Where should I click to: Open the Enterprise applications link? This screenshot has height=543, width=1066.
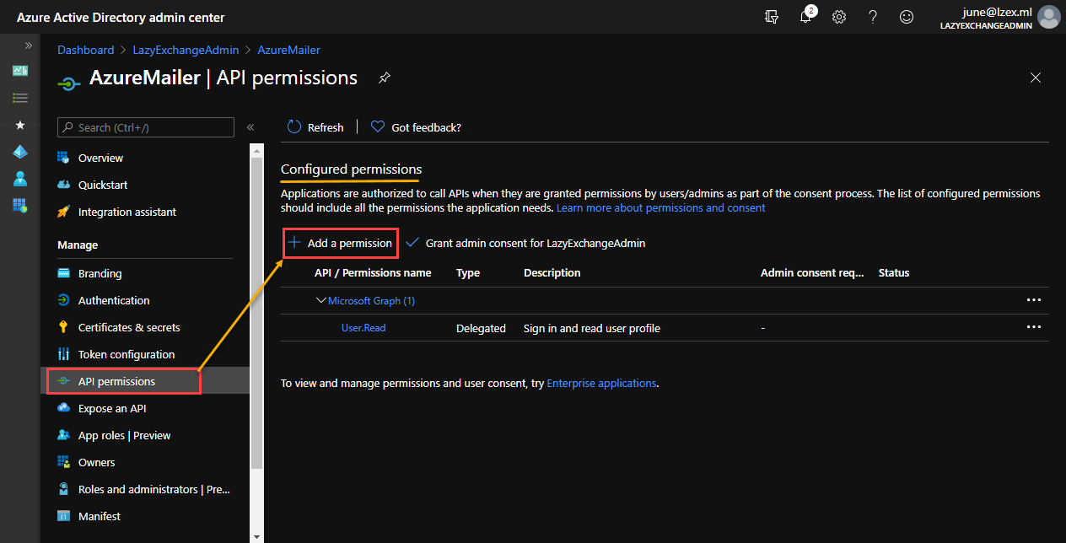point(601,383)
